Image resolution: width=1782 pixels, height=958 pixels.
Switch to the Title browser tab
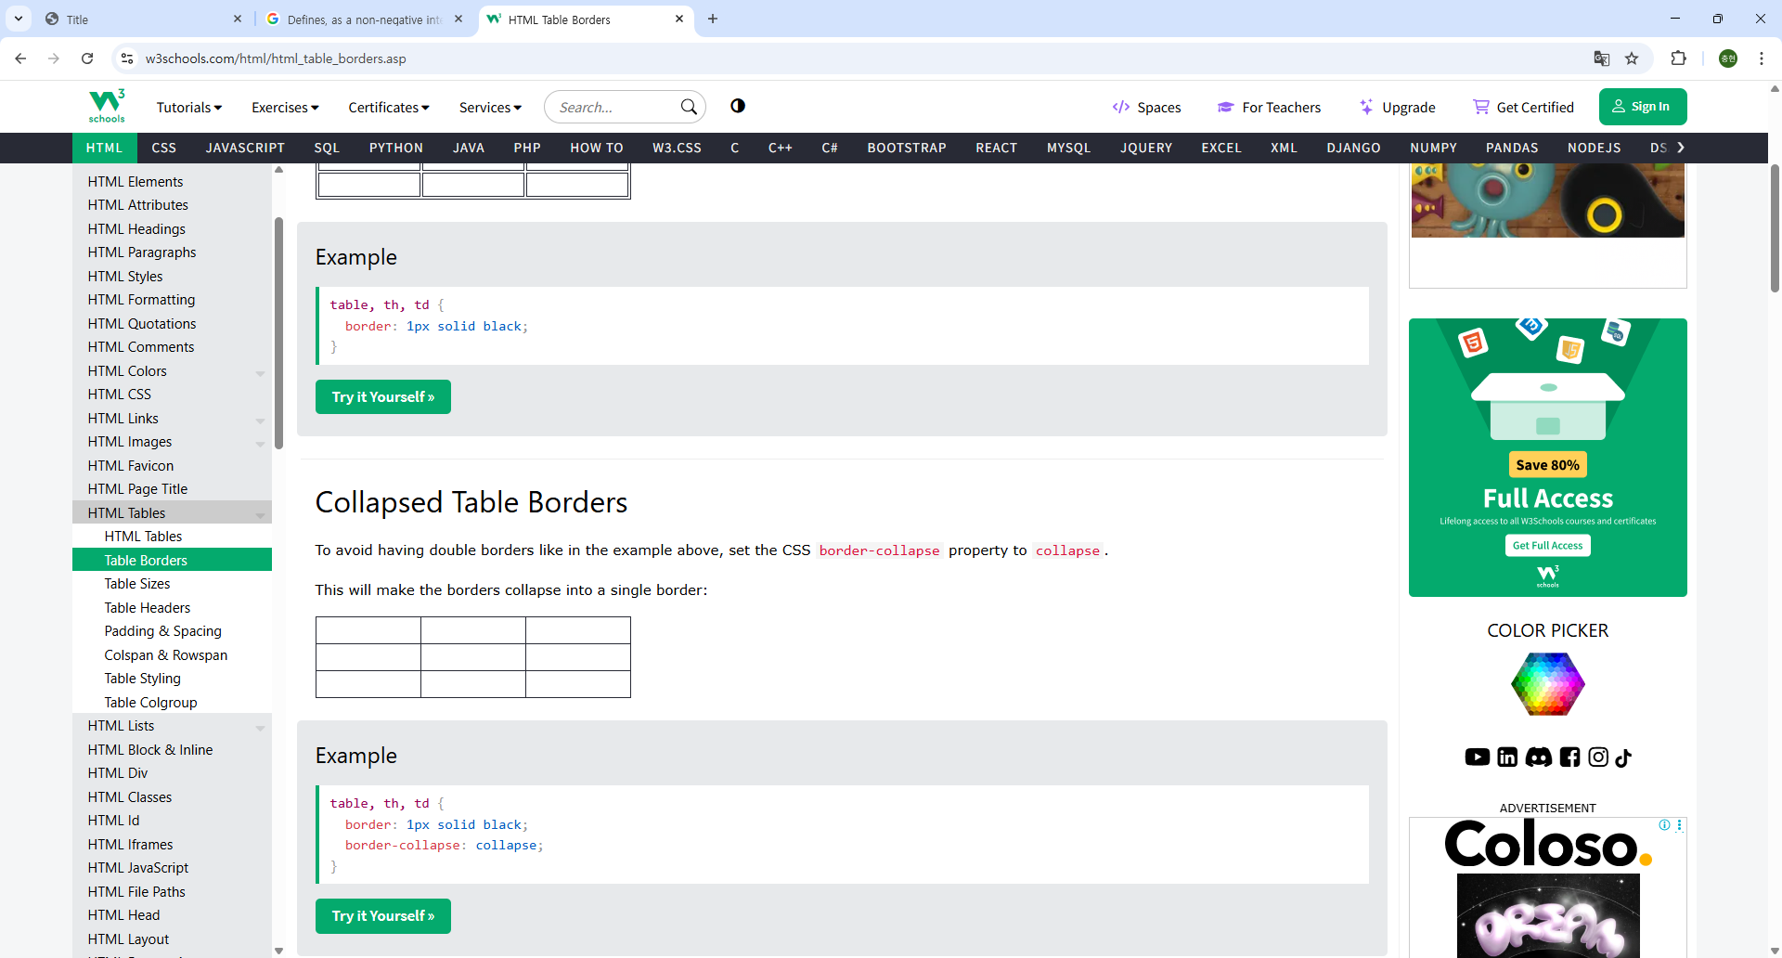coord(144,19)
